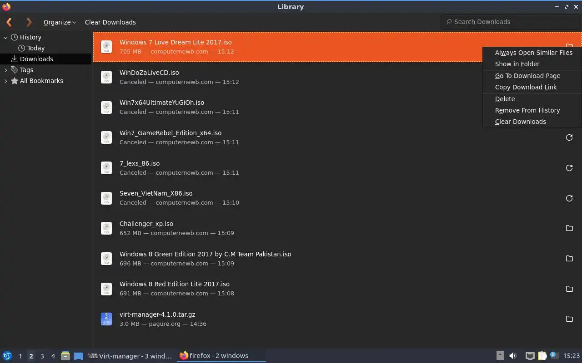Click the firefox taskbar entry
Image resolution: width=582 pixels, height=363 pixels.
[221, 356]
